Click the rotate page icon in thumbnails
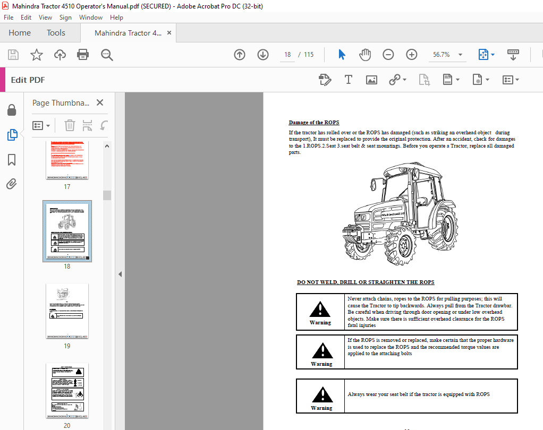The width and height of the screenshot is (543, 430). click(104, 125)
